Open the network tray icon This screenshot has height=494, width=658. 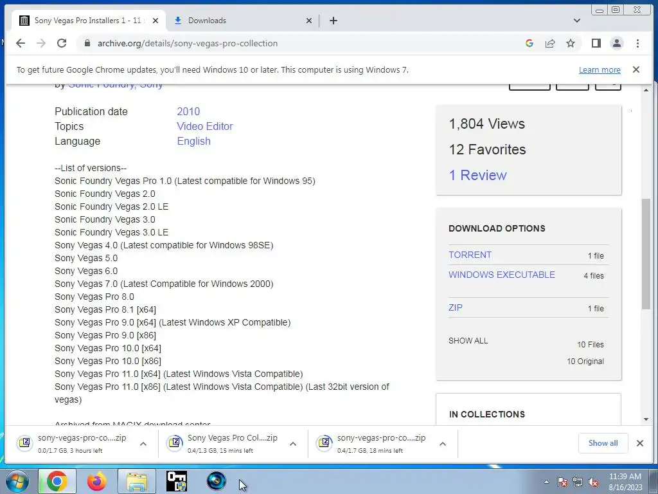point(578,482)
